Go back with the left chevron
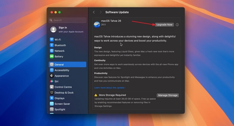This screenshot has height=126, width=234. [x=94, y=12]
